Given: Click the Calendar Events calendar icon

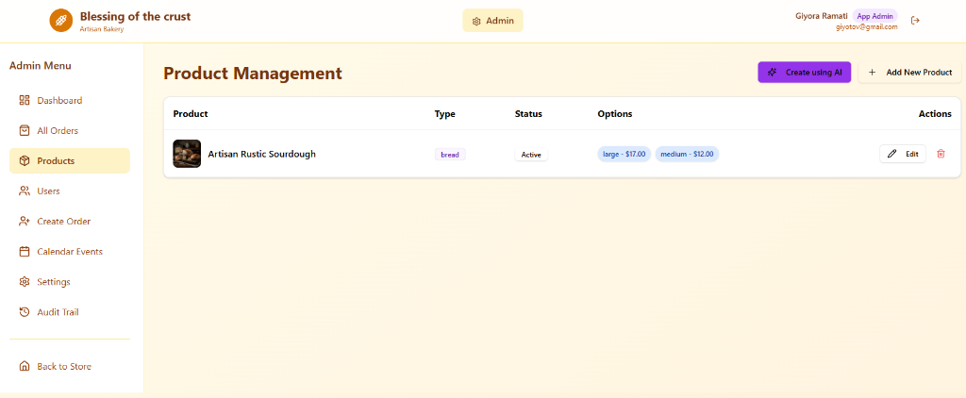Looking at the screenshot, I should tap(25, 252).
